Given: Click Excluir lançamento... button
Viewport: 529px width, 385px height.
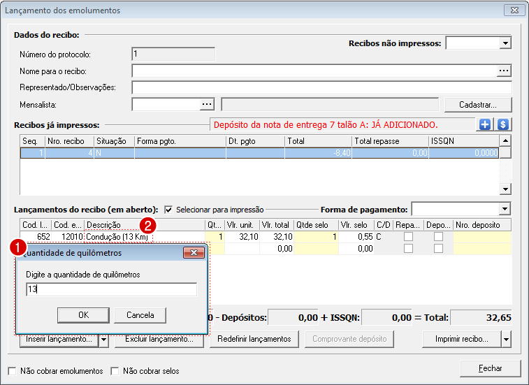Looking at the screenshot, I should 159,340.
